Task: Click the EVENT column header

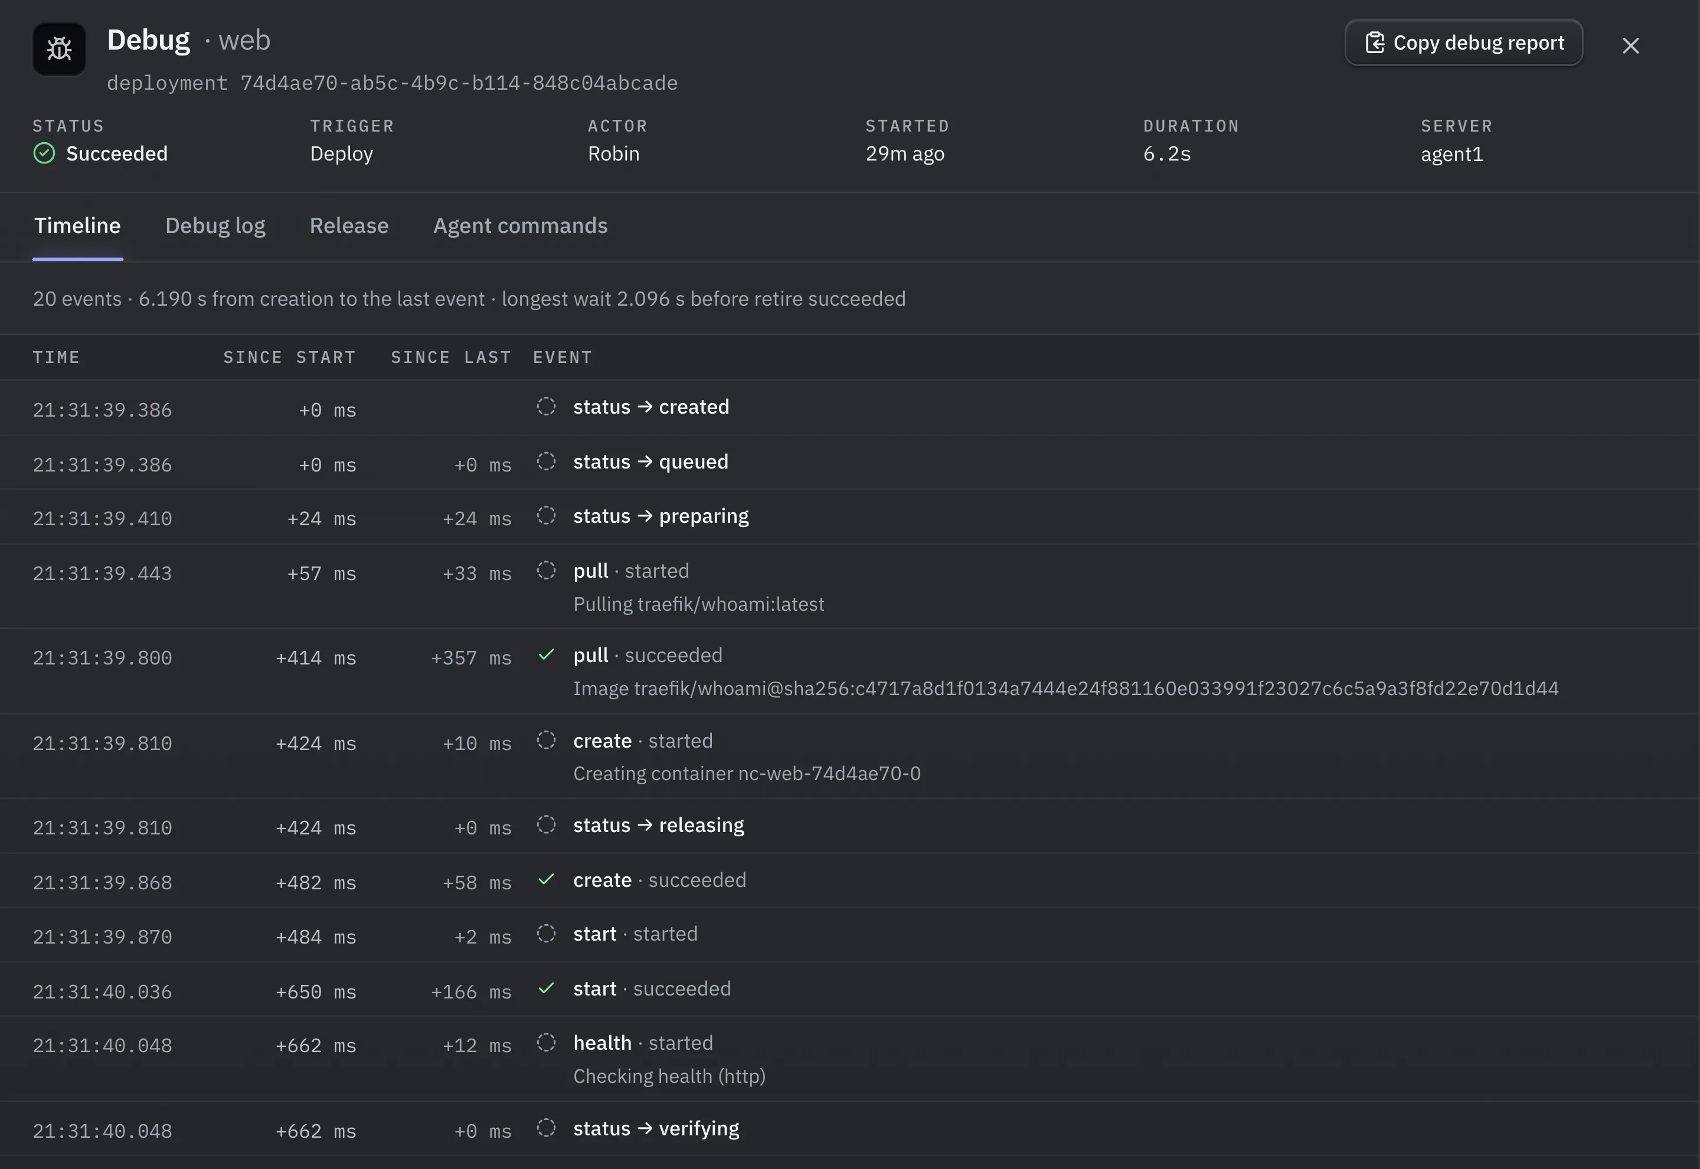Action: click(563, 358)
